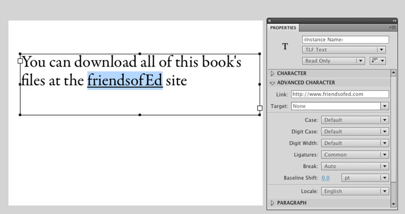Click the word "download" in the text
405x214 pixels.
106,62
